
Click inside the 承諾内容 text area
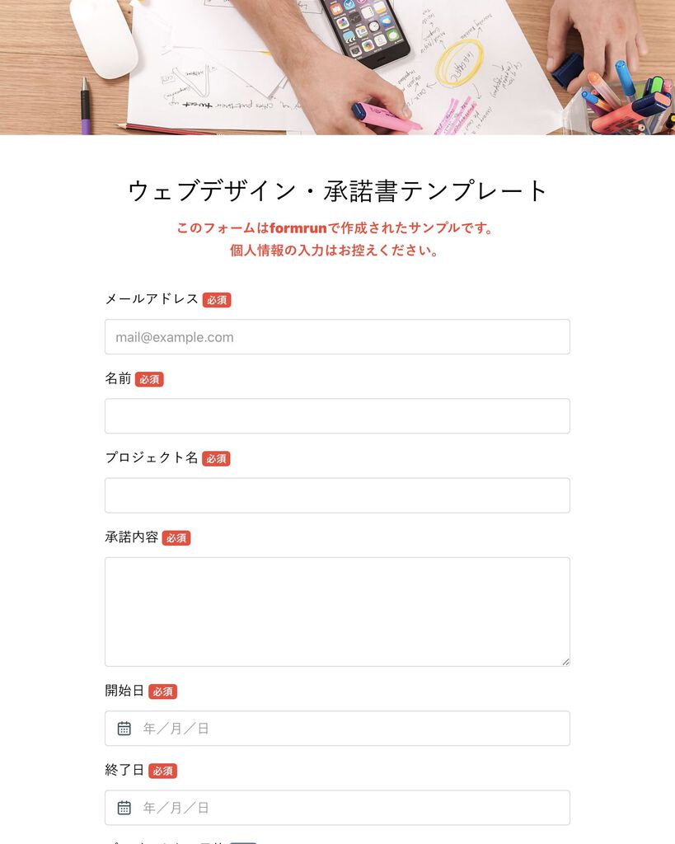337,612
